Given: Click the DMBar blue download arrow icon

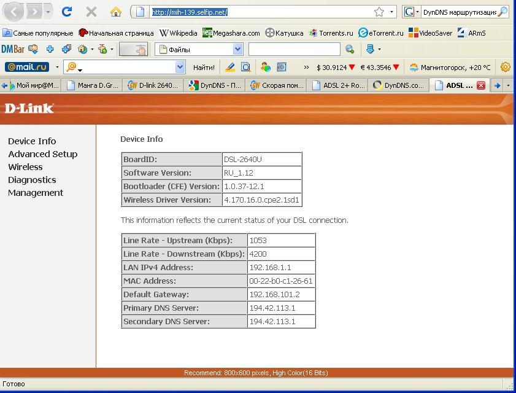Looking at the screenshot, I should (x=370, y=49).
